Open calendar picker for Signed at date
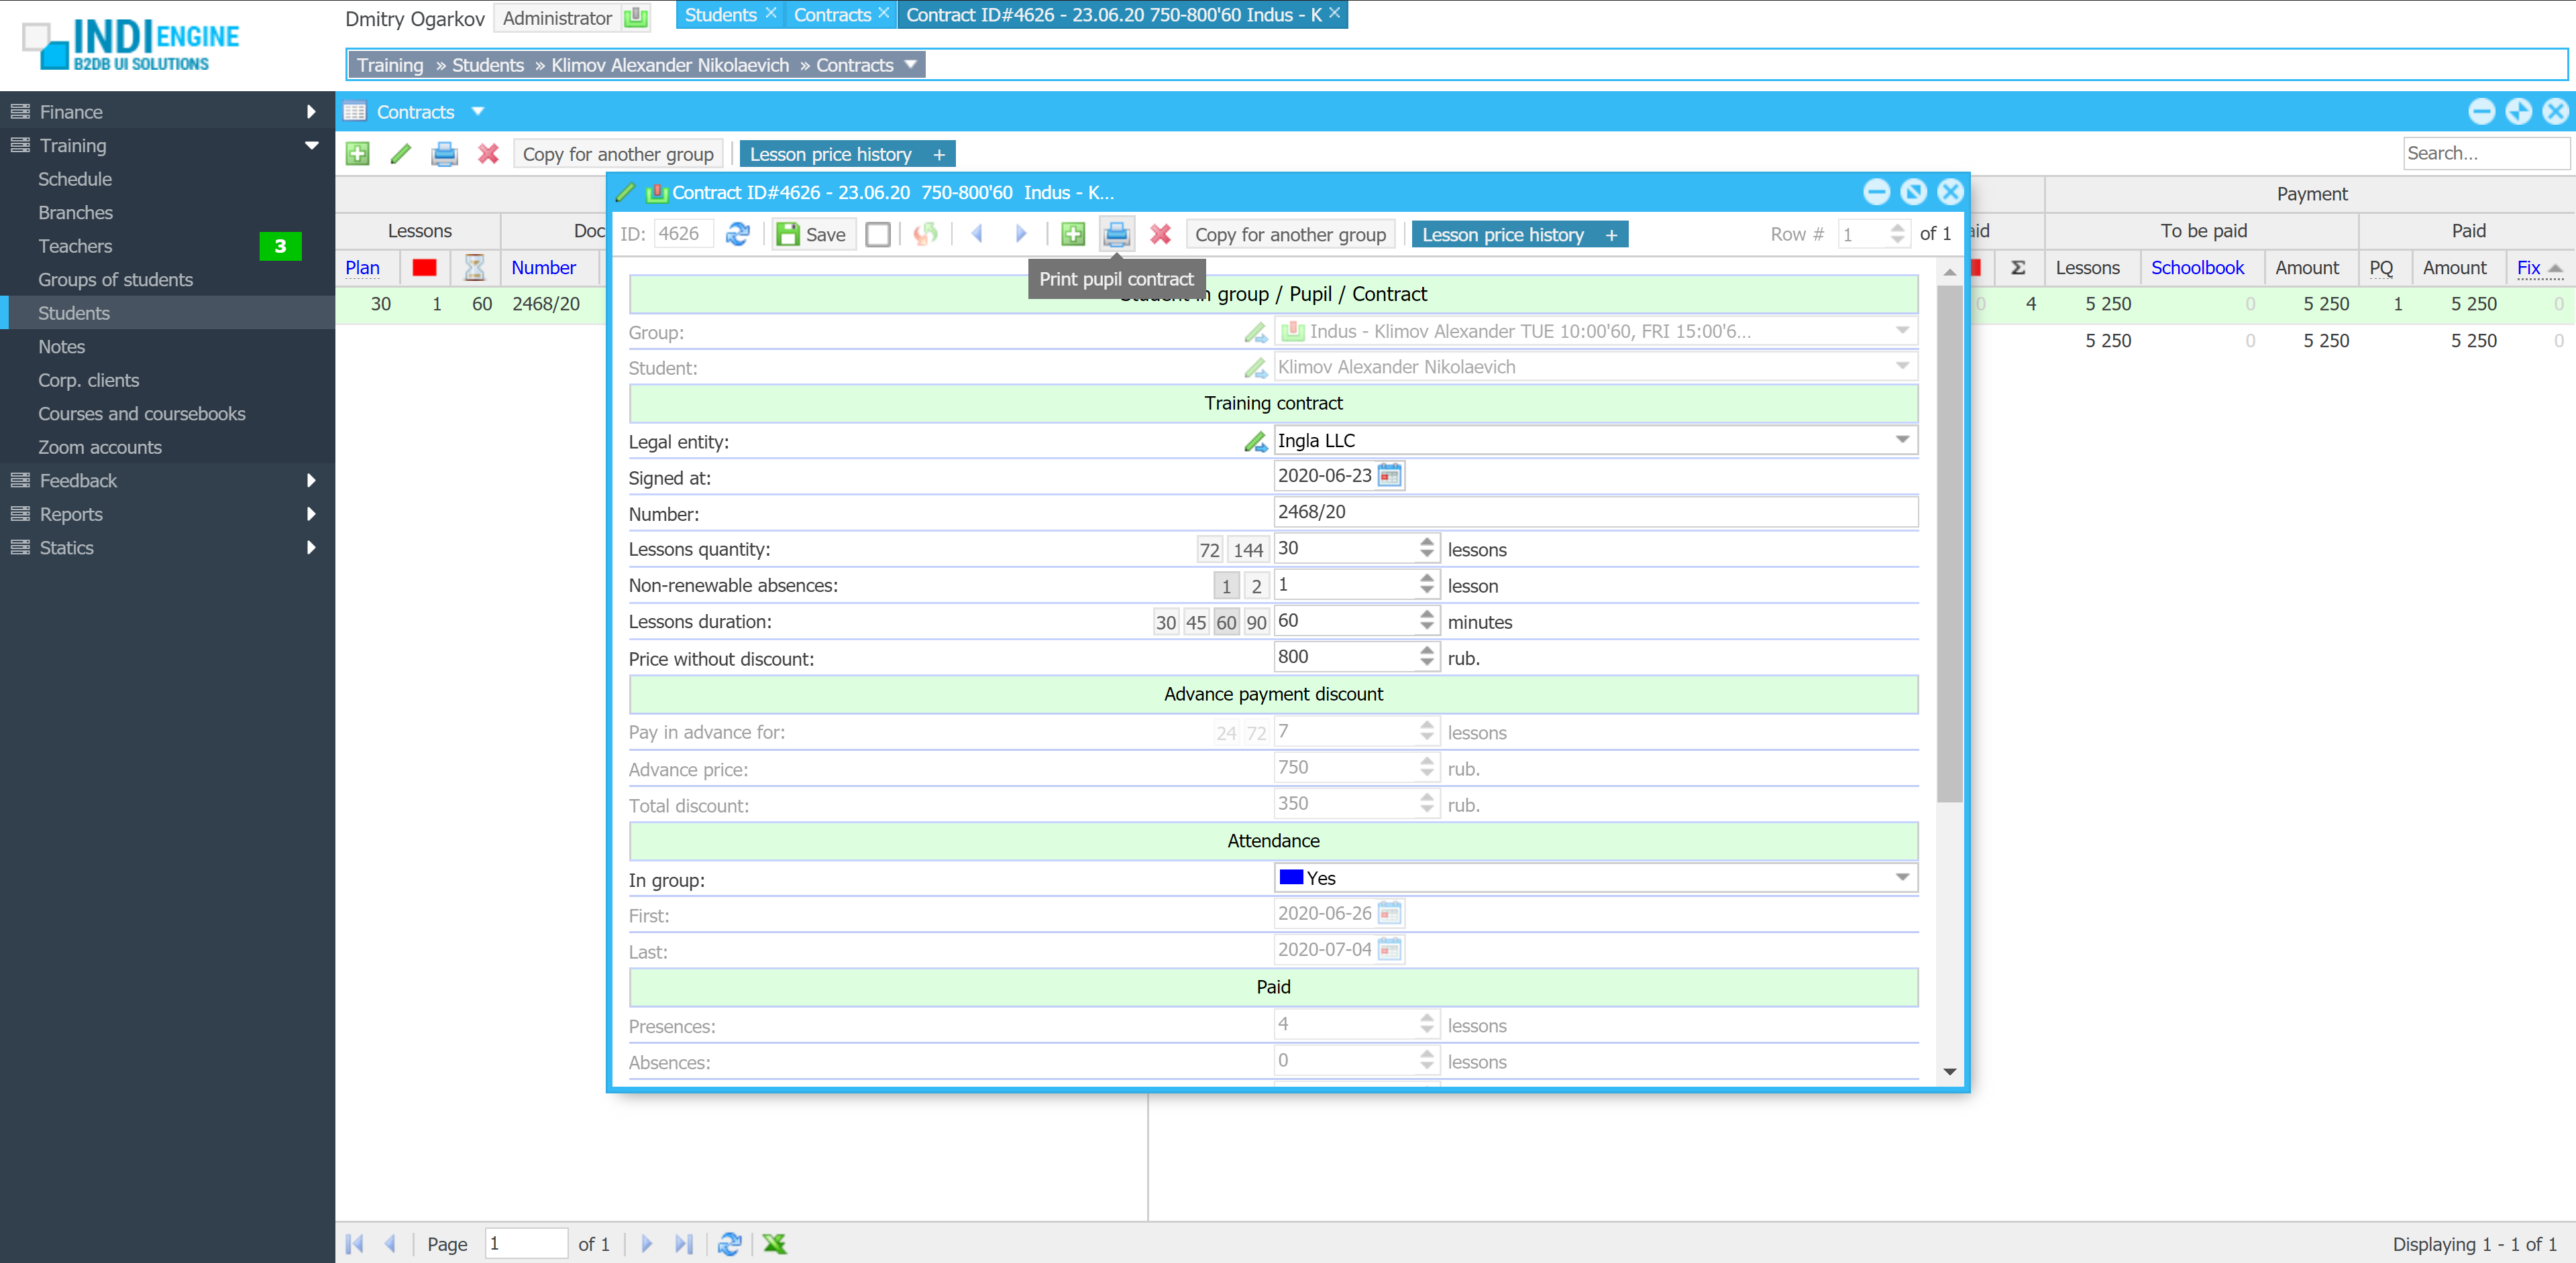 coord(1389,475)
